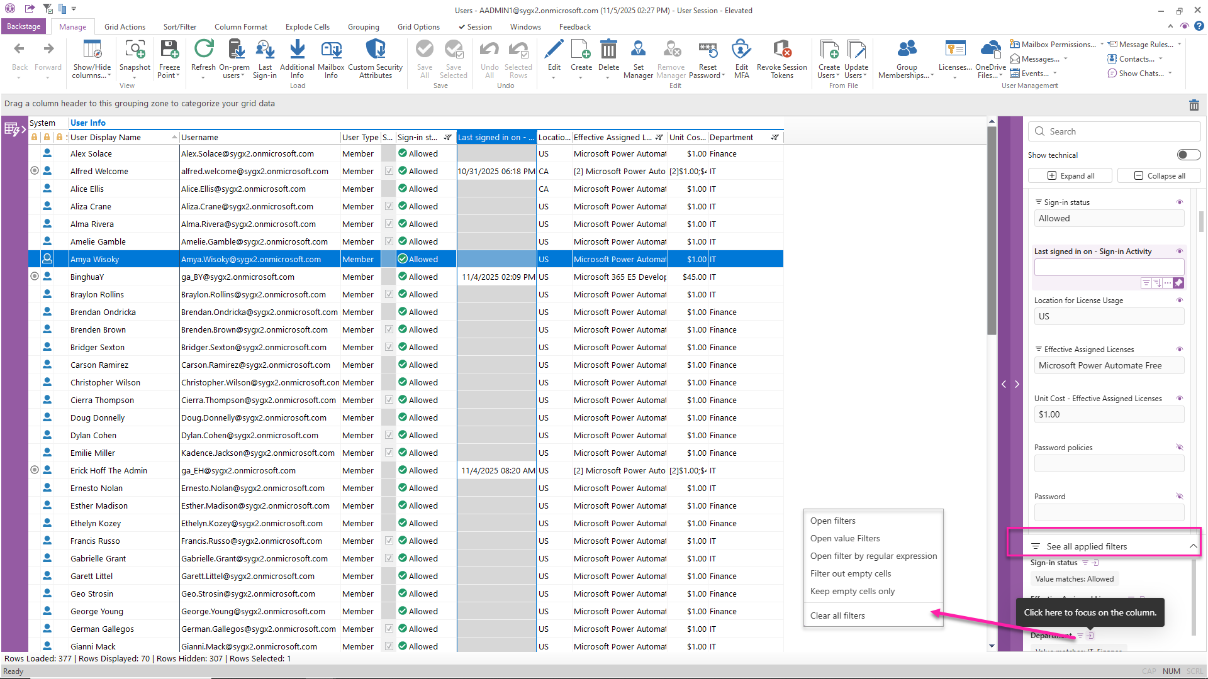This screenshot has height=679, width=1208.
Task: Open the Create button dropdown arrow
Action: (581, 78)
